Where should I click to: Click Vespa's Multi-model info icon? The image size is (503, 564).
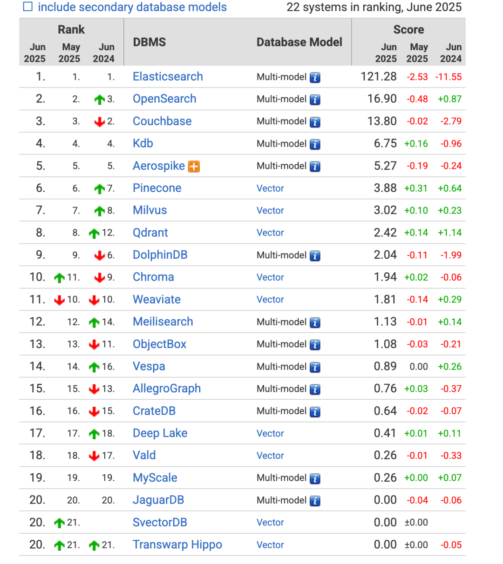(315, 367)
